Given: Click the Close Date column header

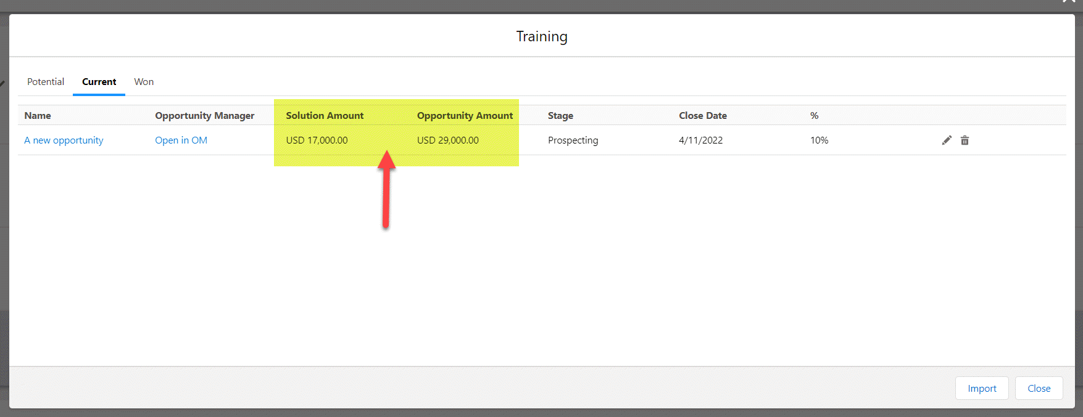Looking at the screenshot, I should pos(703,116).
